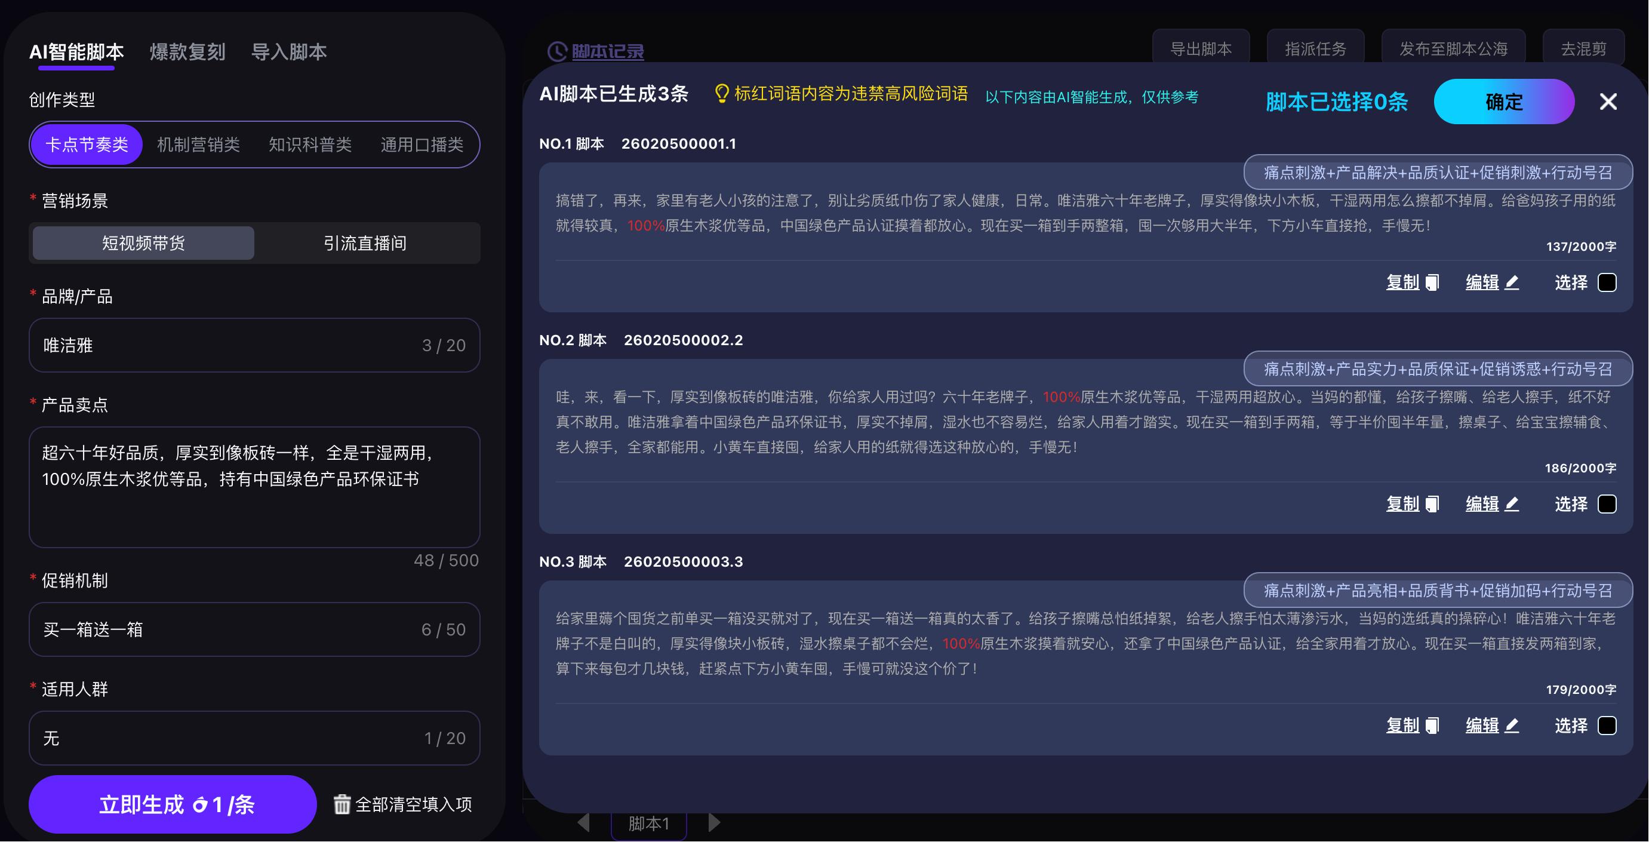The width and height of the screenshot is (1649, 842).
Task: Go to previous script with left arrow
Action: [583, 823]
